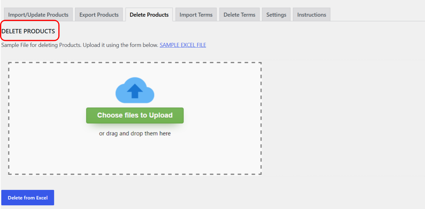Click the Delete from Excel button
Screen dimensions: 425x209
click(x=28, y=198)
